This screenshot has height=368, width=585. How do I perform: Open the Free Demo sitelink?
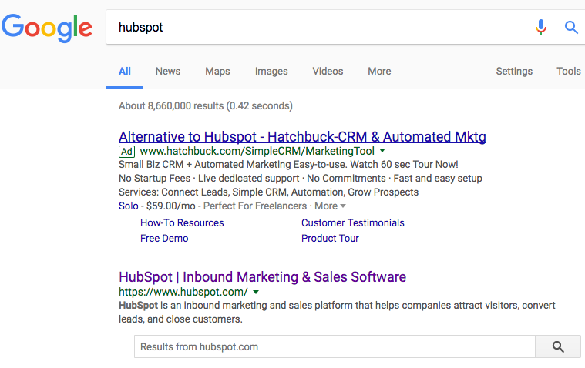point(164,238)
